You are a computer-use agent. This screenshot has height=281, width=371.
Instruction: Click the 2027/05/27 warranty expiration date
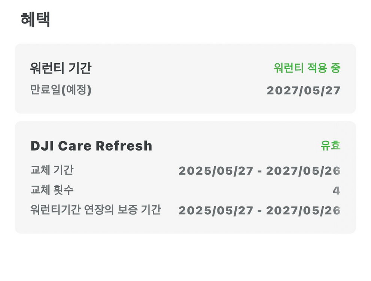coord(303,90)
